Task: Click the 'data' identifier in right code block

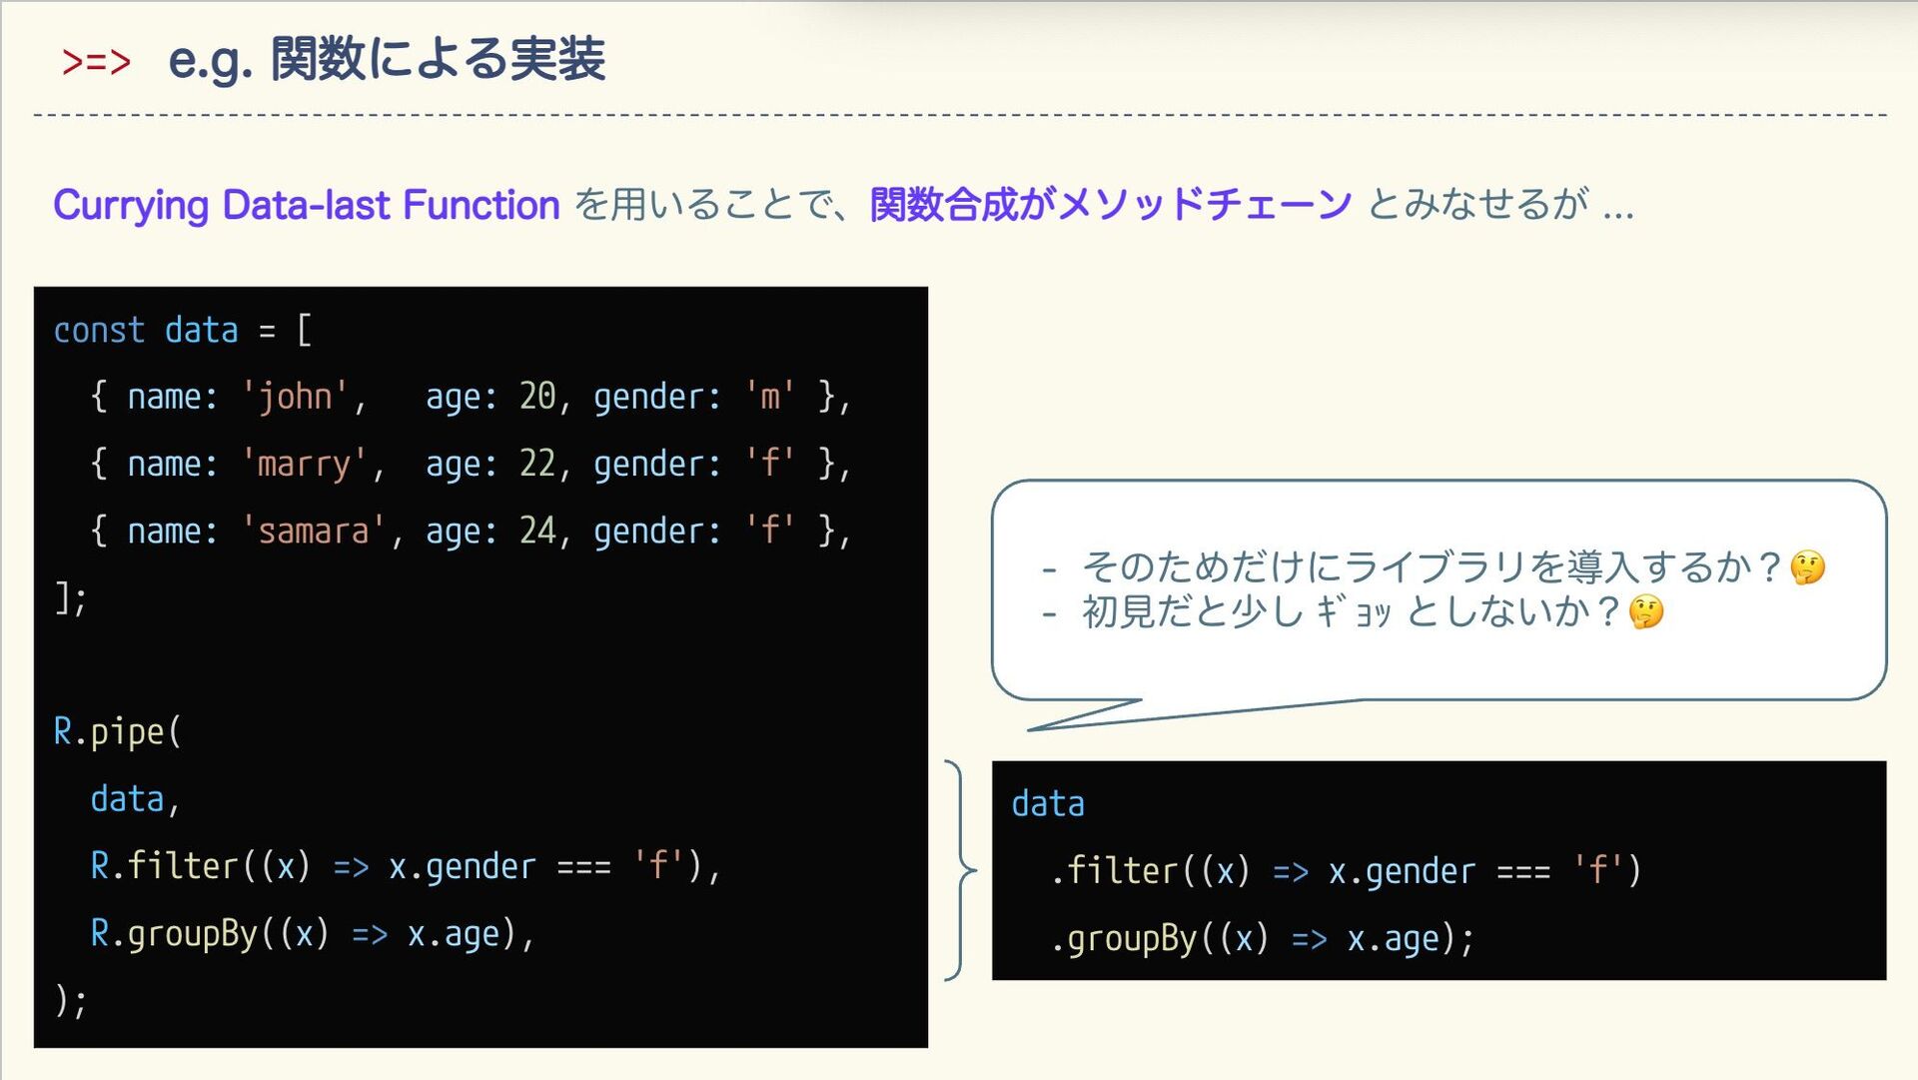Action: pyautogui.click(x=1047, y=804)
